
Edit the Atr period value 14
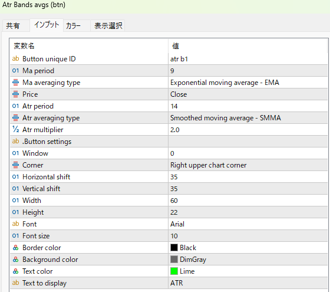(248, 106)
